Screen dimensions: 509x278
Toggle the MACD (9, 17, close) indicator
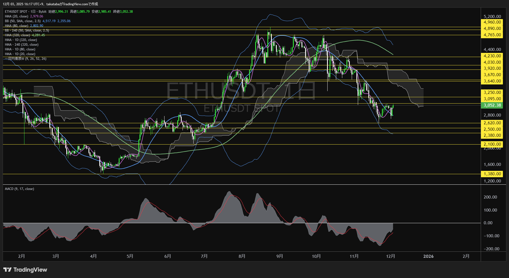19,189
